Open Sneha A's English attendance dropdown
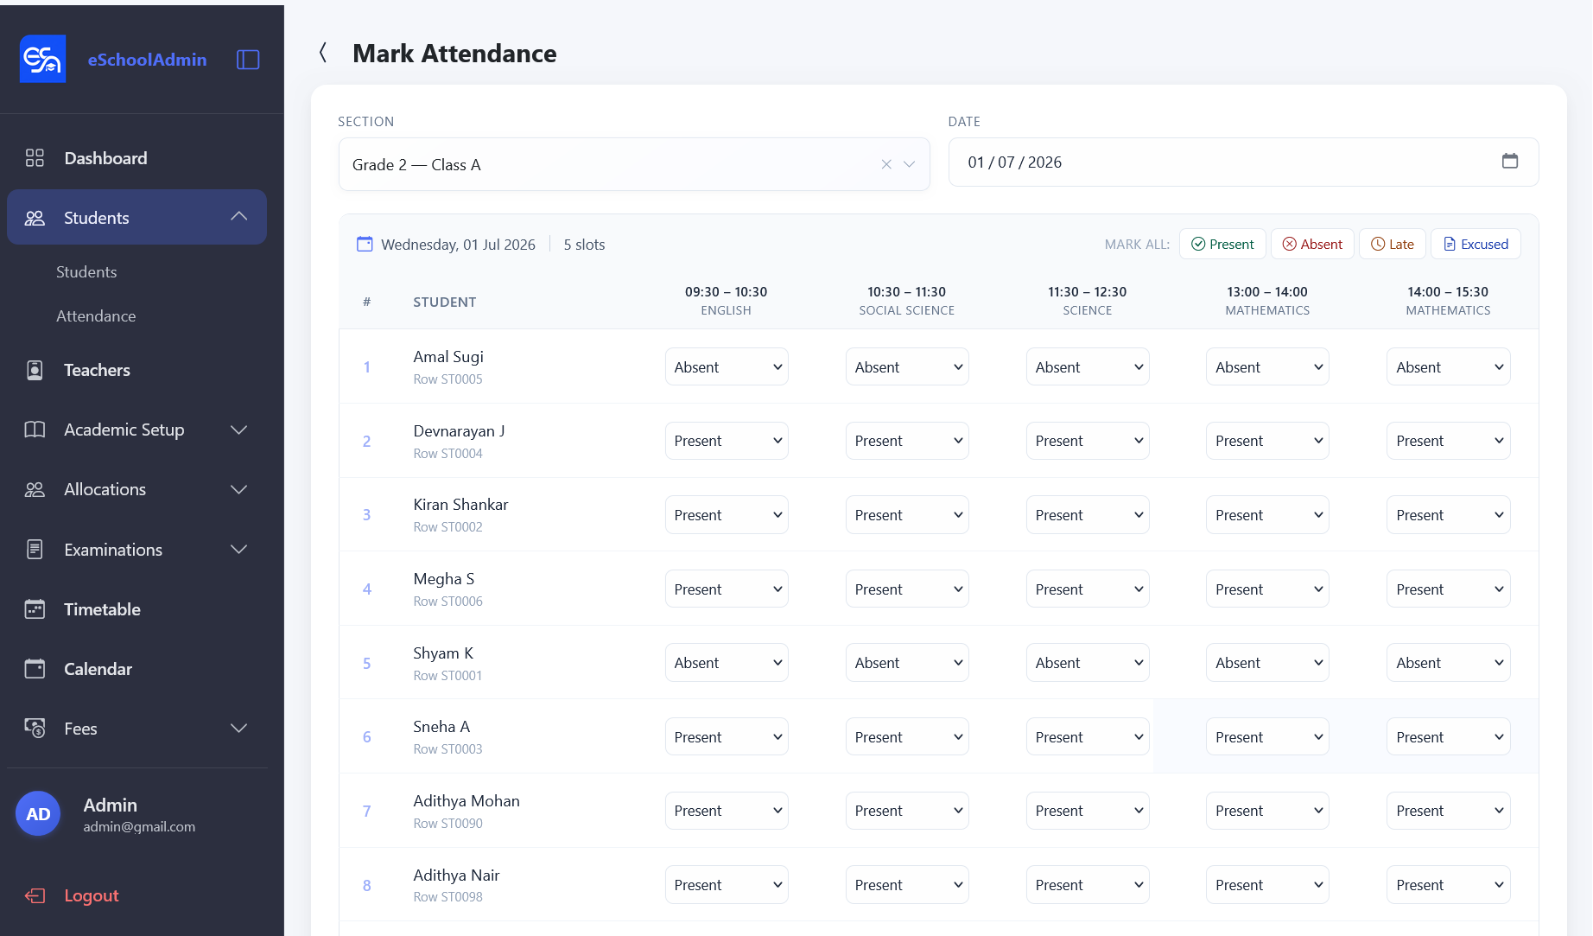The image size is (1593, 936). 727,737
